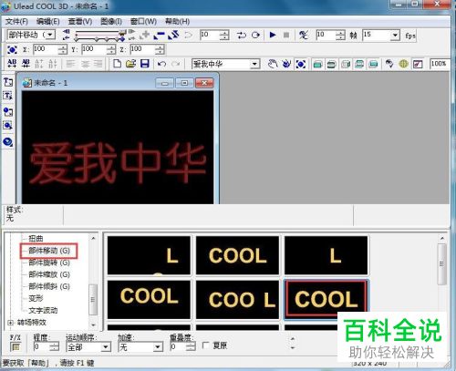
Task: Check the 复原 checkbox
Action: click(206, 345)
